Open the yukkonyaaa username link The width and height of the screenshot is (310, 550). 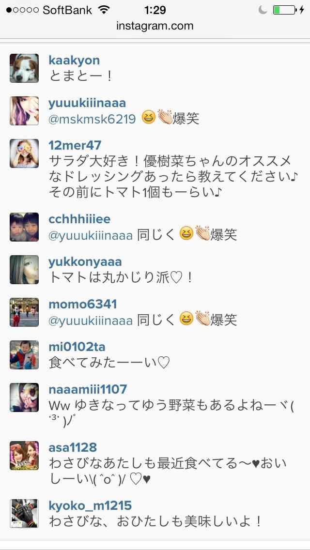click(85, 262)
